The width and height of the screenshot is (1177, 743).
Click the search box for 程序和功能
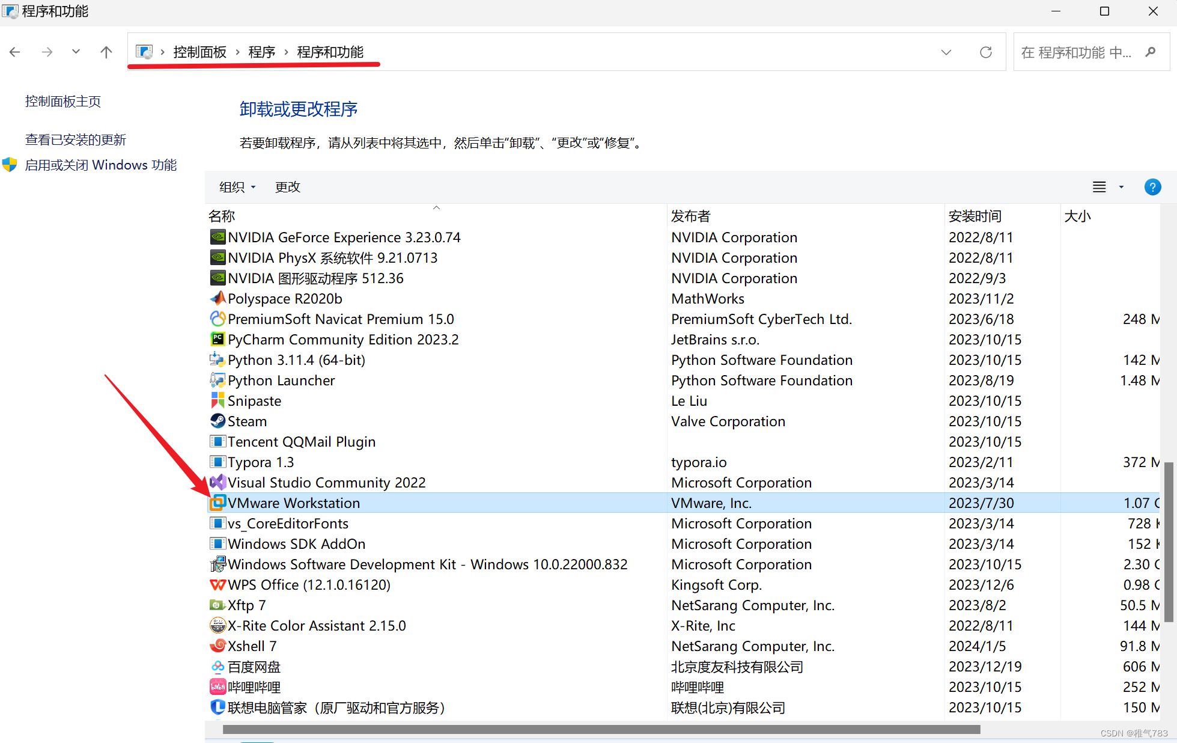pos(1075,52)
